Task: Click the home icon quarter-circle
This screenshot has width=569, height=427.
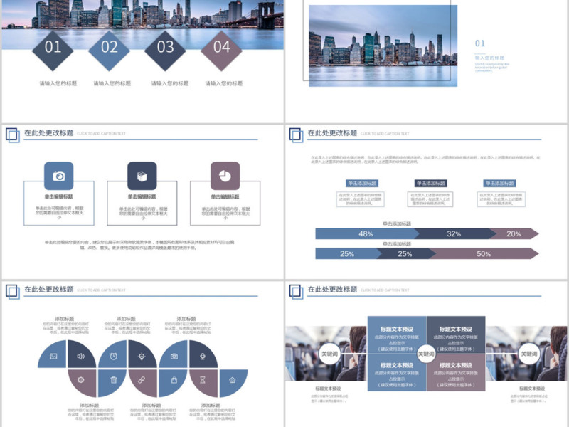Action: point(232,381)
